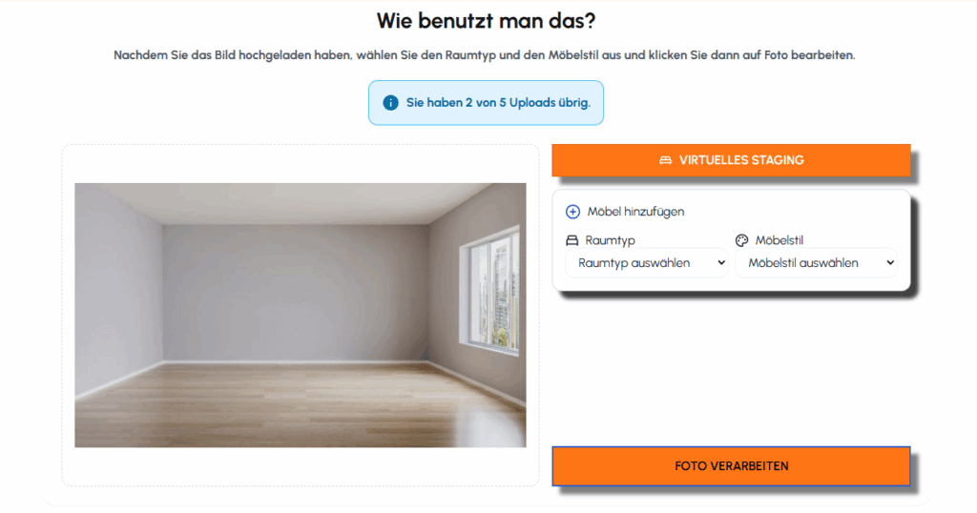The height and width of the screenshot is (513, 977).
Task: Click the uploaded empty room photo
Action: point(301,315)
